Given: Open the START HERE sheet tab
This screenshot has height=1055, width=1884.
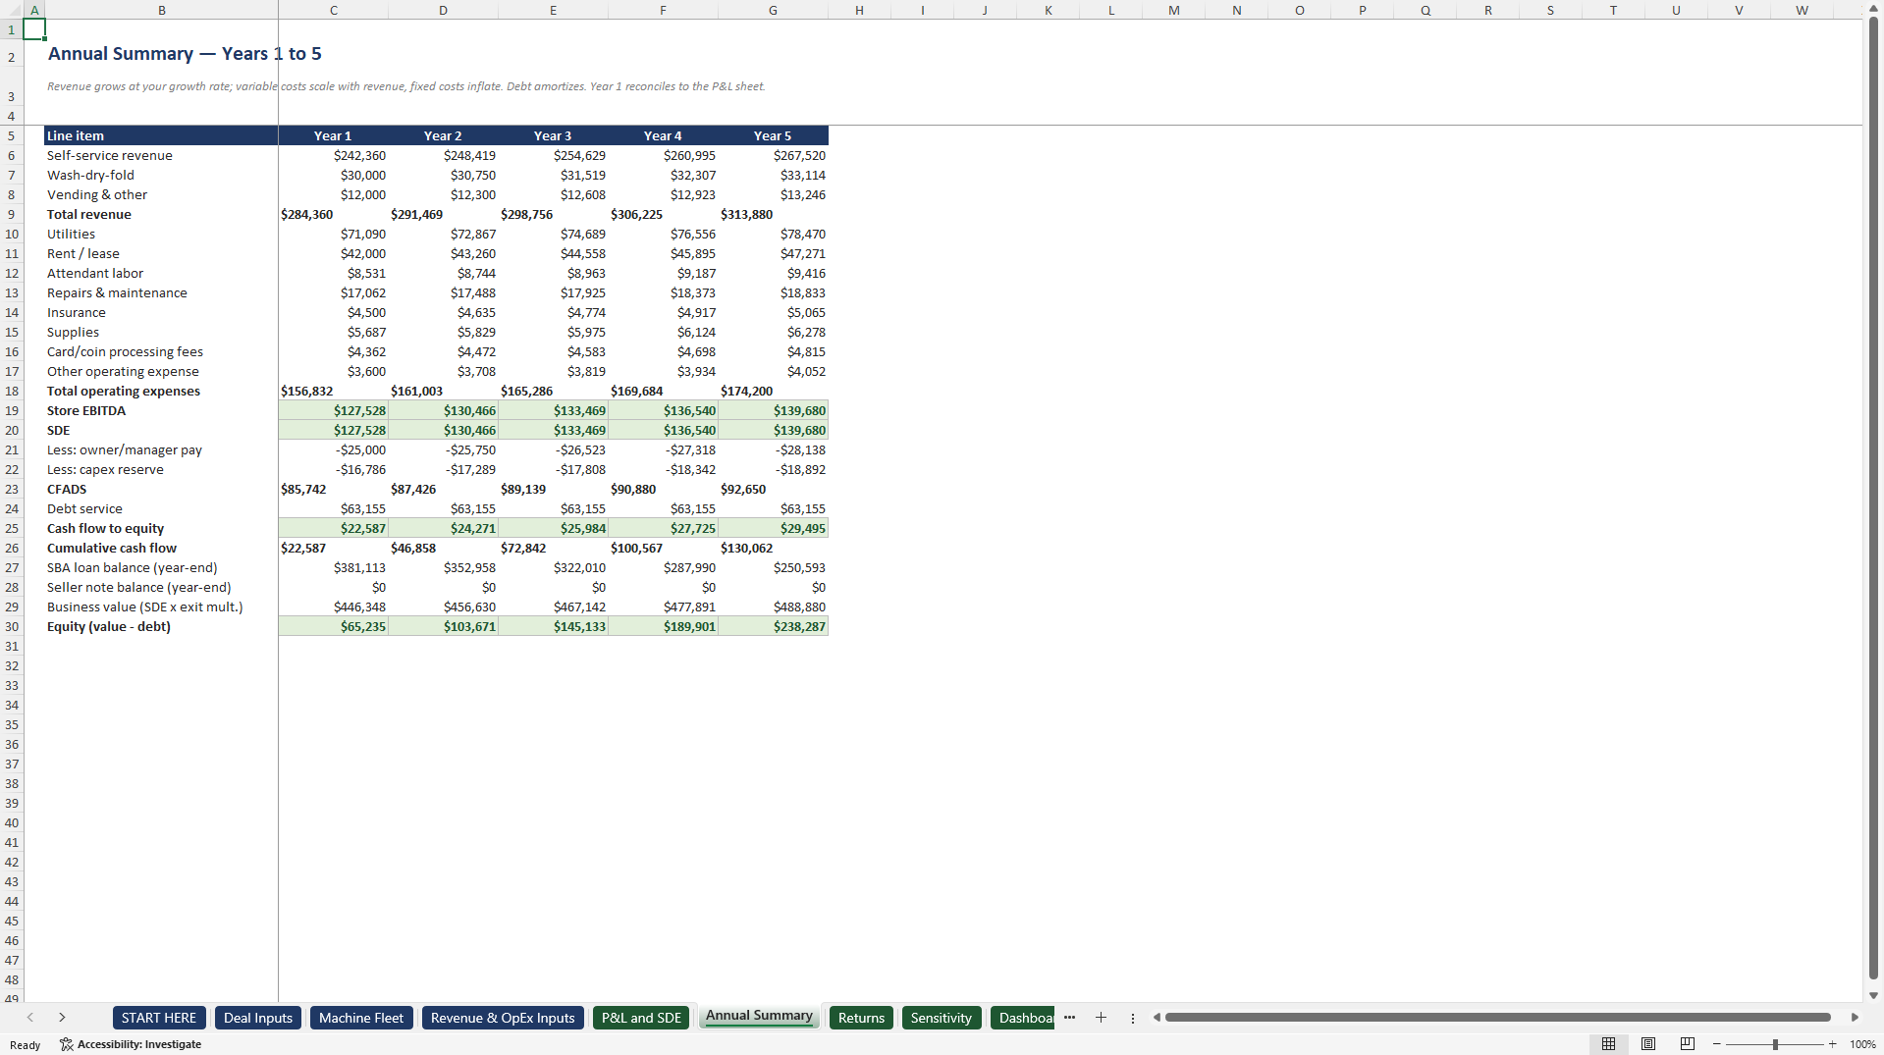Looking at the screenshot, I should 159,1018.
